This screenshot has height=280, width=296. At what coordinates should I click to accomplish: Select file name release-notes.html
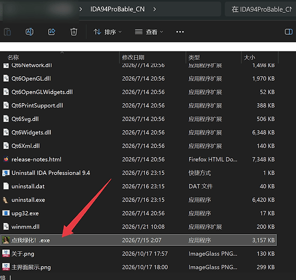click(x=36, y=159)
